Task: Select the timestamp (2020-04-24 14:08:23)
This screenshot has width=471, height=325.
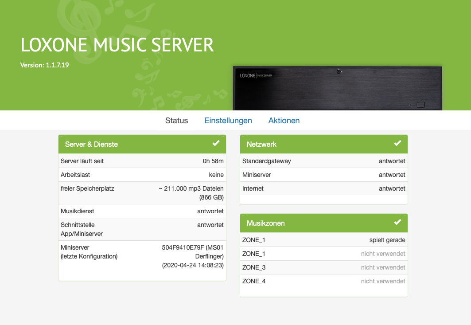Action: coord(193,266)
